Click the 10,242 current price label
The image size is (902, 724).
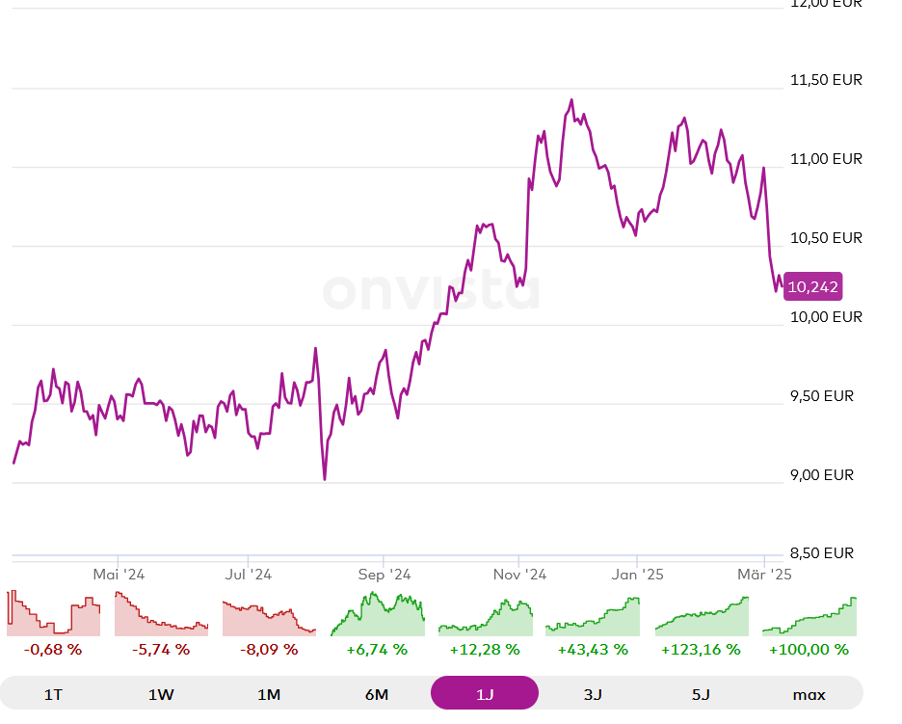812,286
